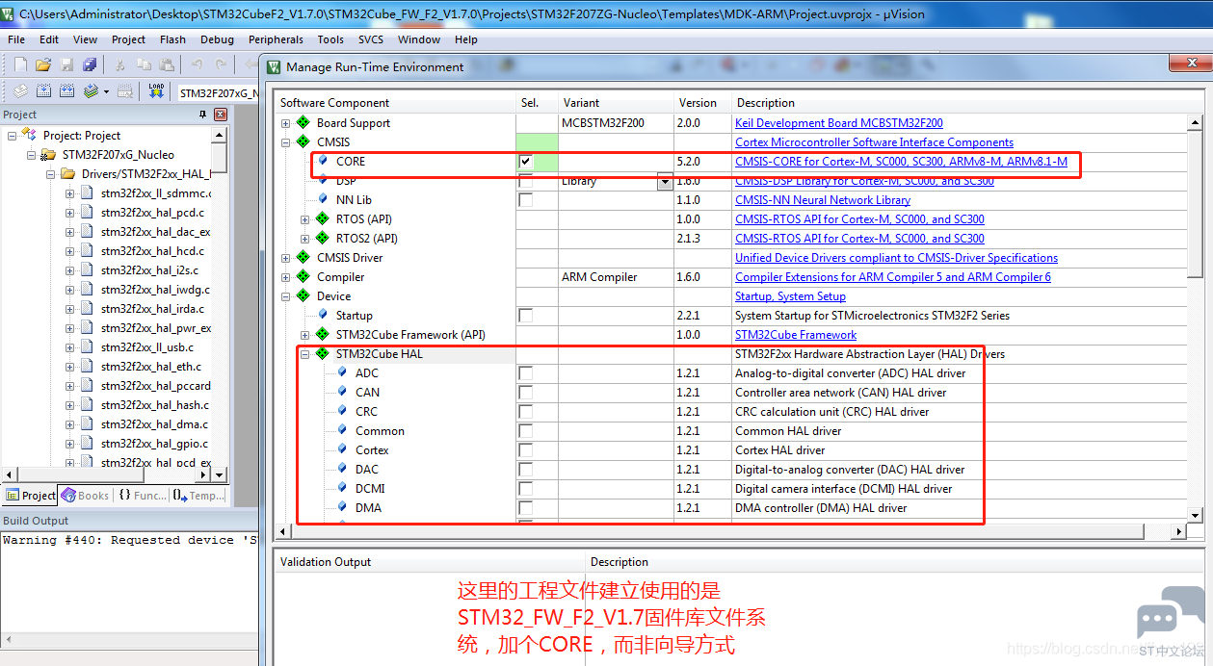The width and height of the screenshot is (1213, 666).
Task: Collapse the Device component node
Action: [x=285, y=296]
